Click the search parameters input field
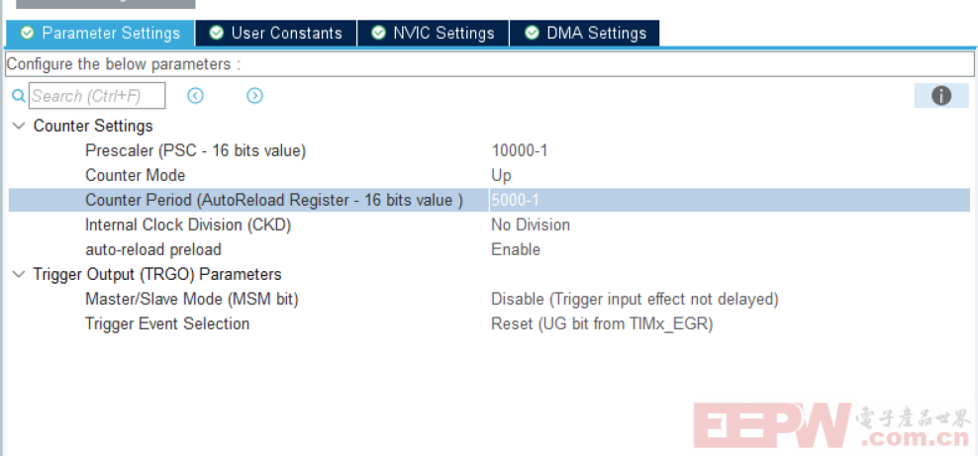 click(x=96, y=96)
